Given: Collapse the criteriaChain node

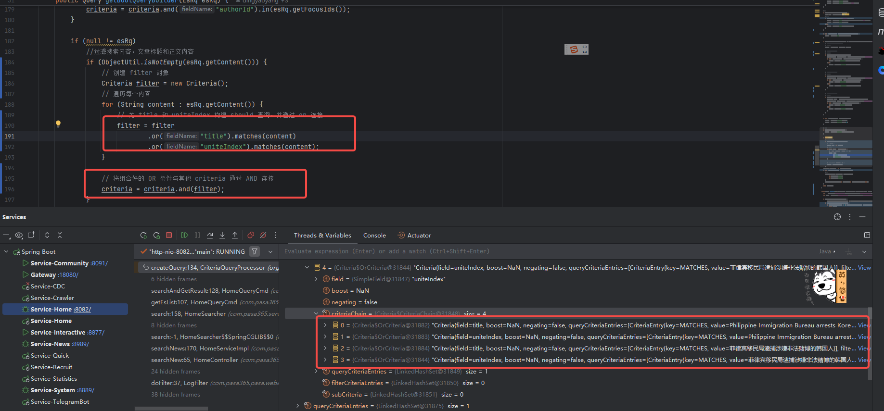Looking at the screenshot, I should click(x=316, y=313).
